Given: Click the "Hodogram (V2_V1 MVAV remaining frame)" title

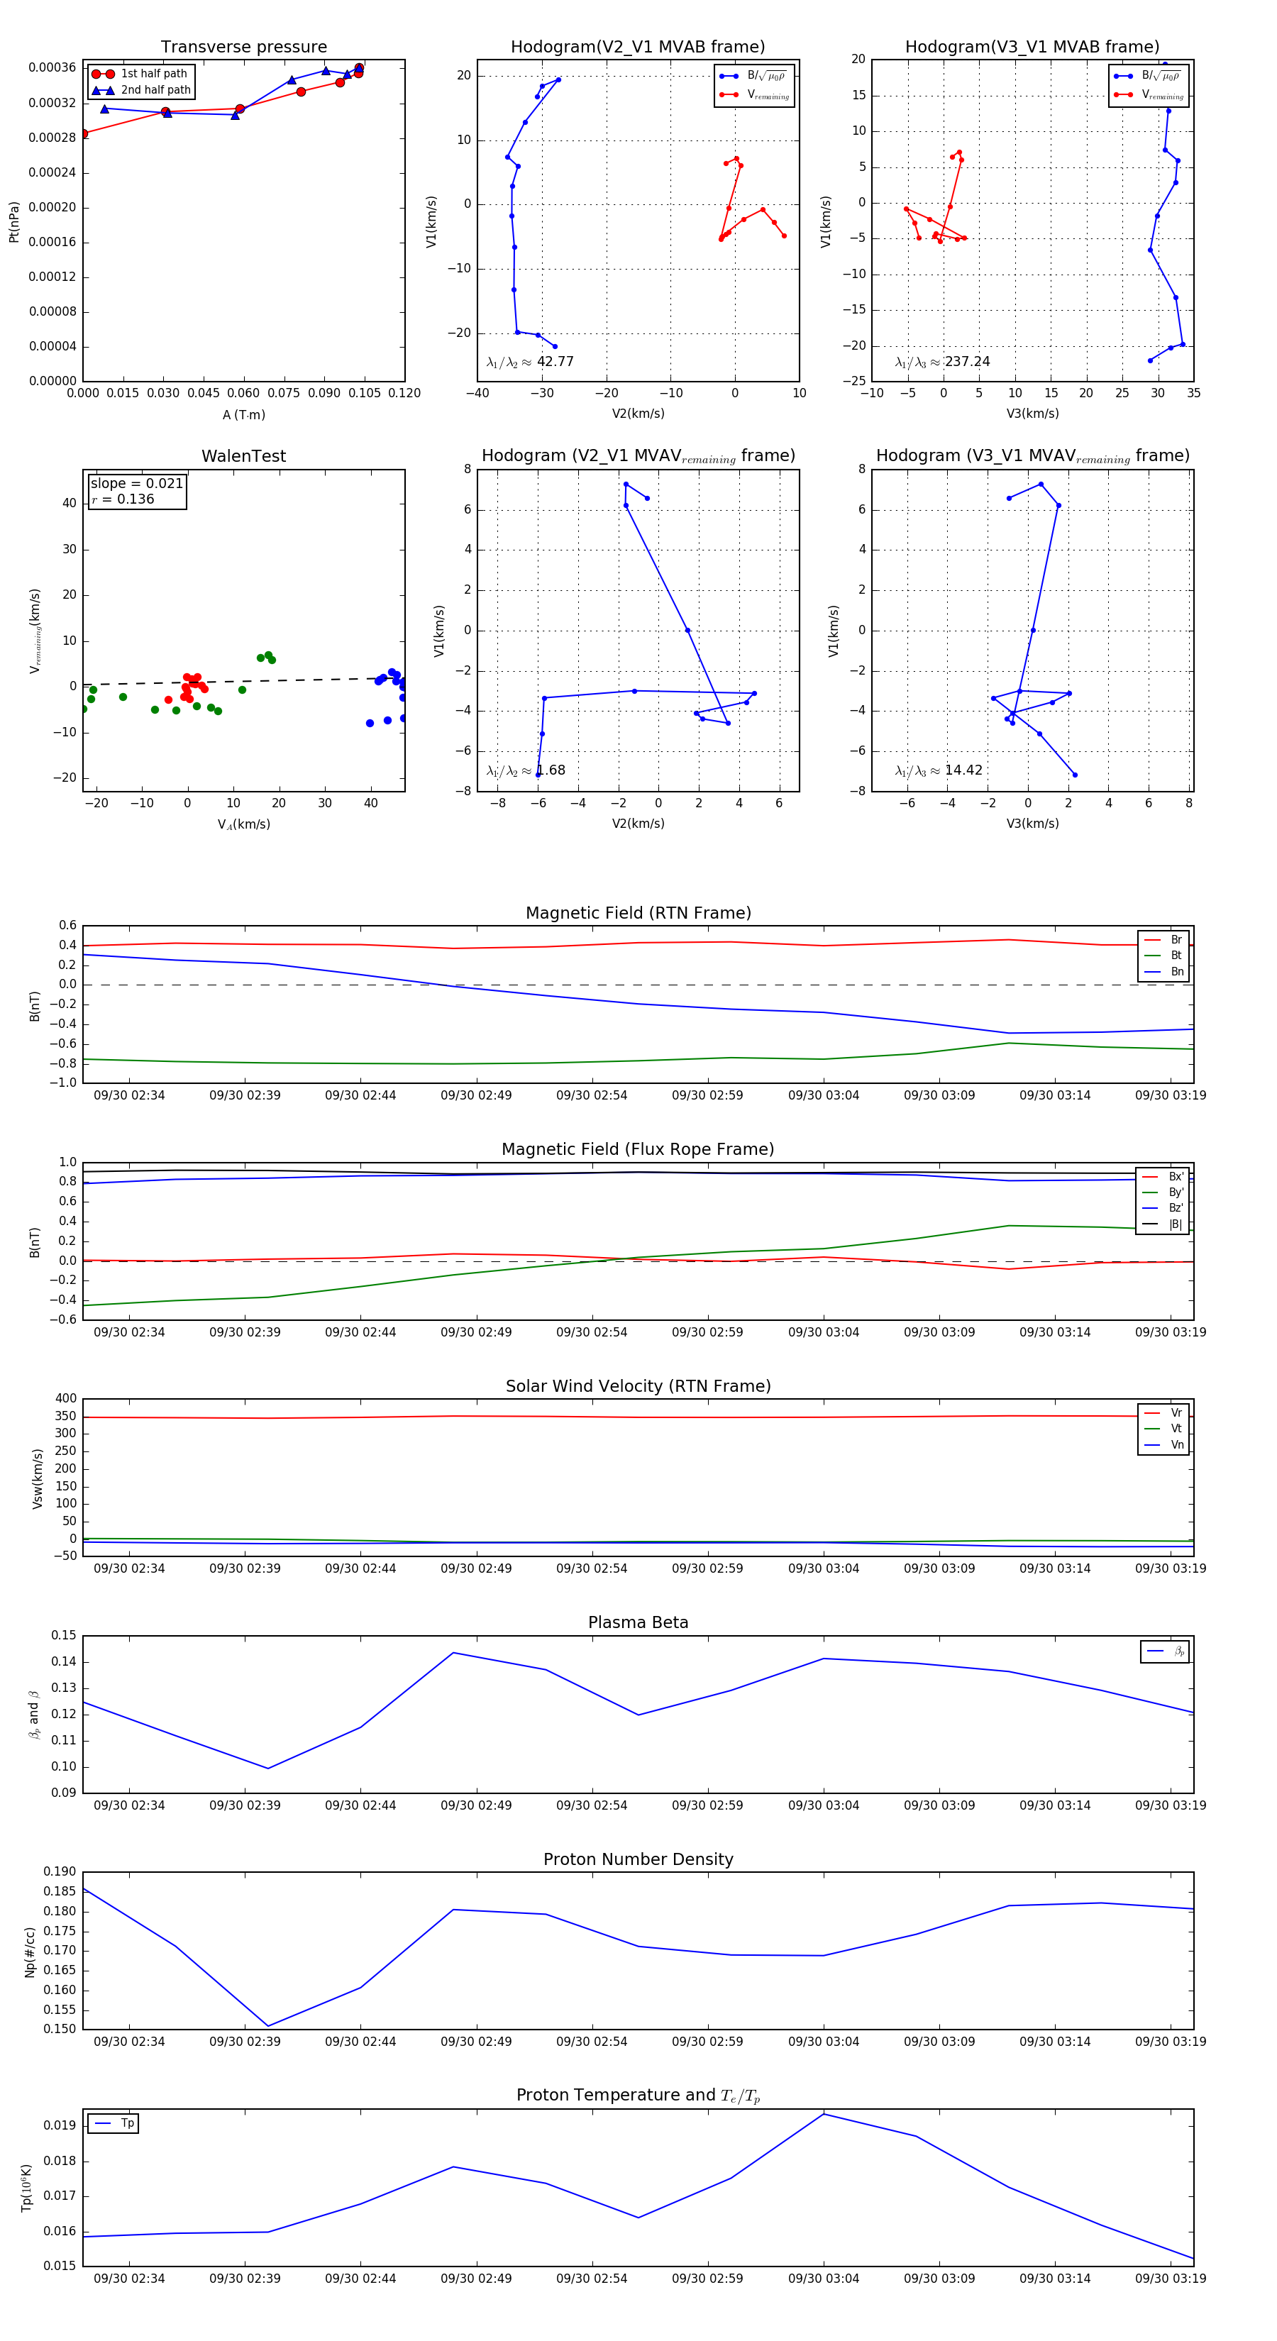Looking at the screenshot, I should pyautogui.click(x=638, y=456).
